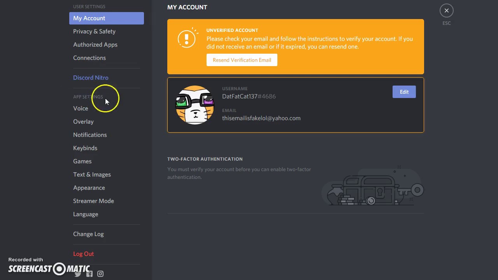Viewport: 498px width, 280px height.
Task: Click the My Account page heading
Action: [x=187, y=7]
